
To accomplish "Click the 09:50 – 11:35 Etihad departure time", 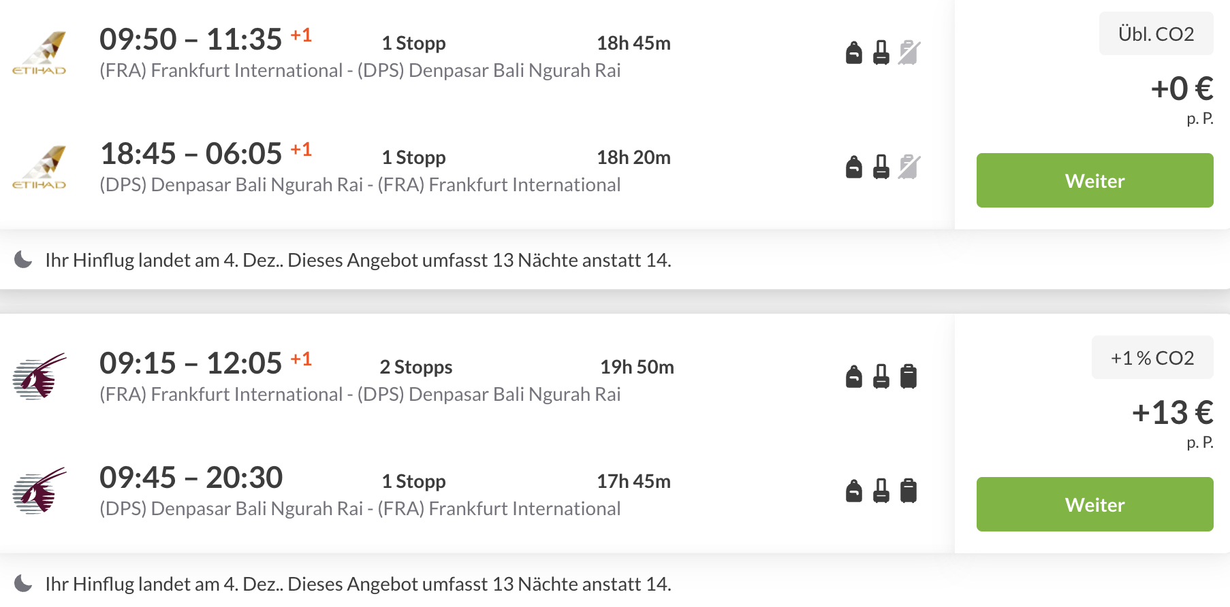I will 191,39.
